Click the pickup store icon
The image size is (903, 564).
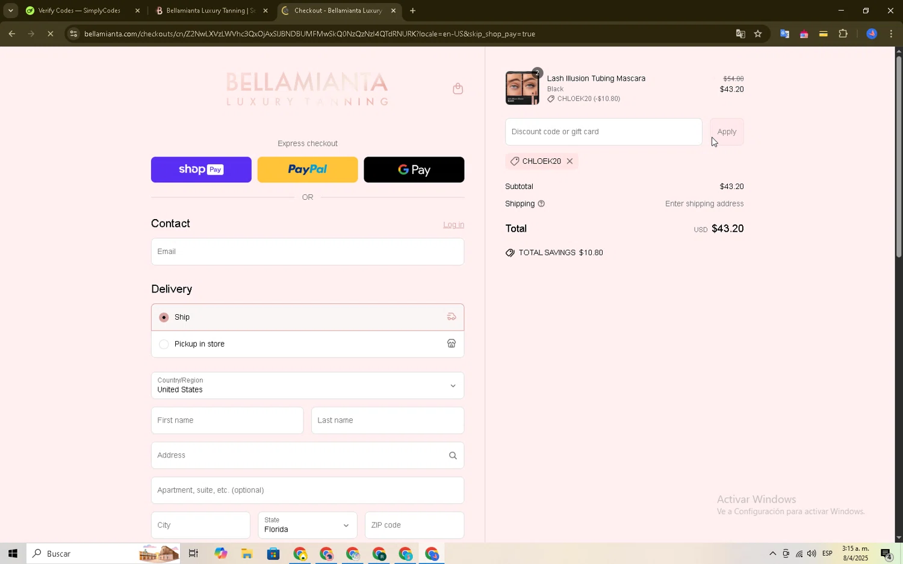click(451, 344)
